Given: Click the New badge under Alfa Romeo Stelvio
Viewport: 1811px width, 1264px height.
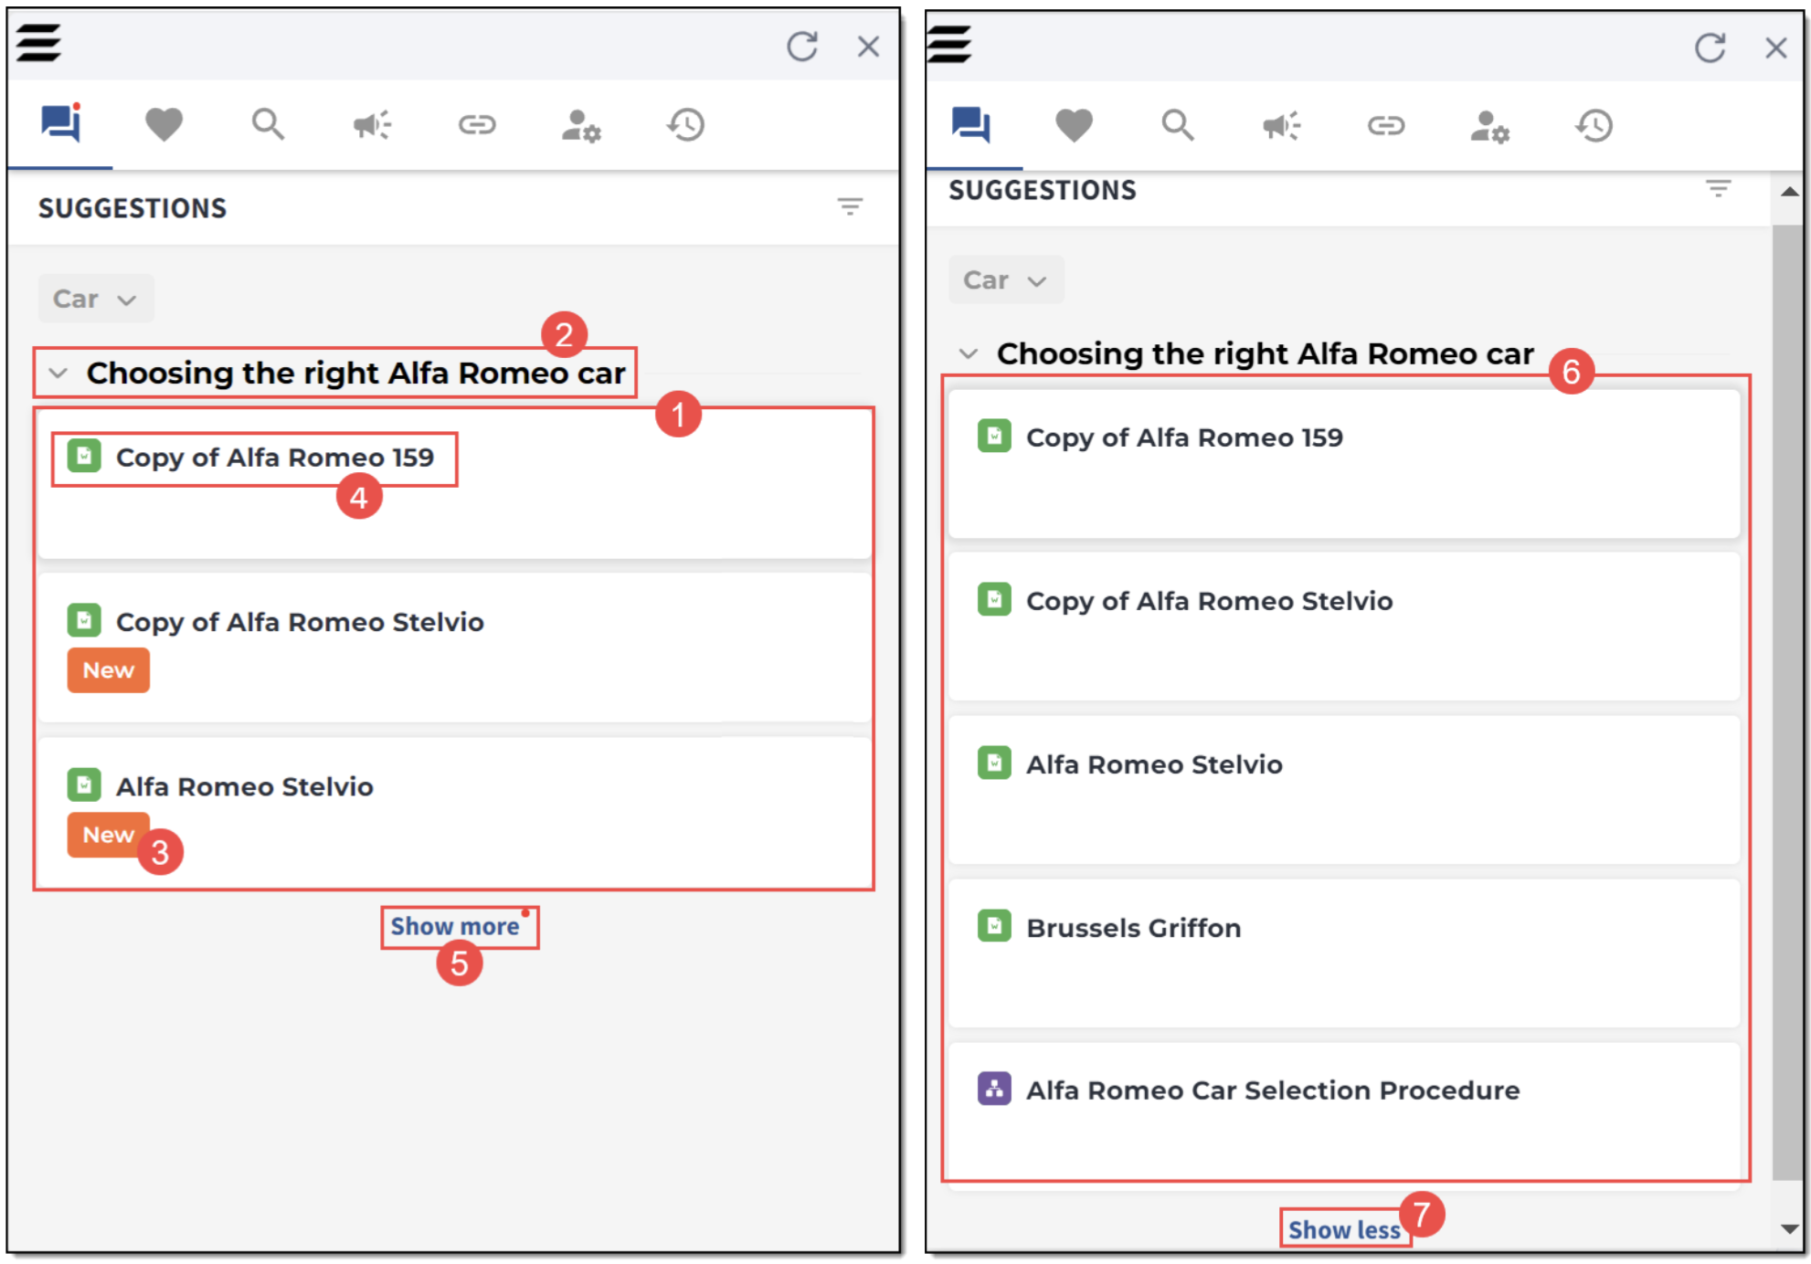Looking at the screenshot, I should [x=108, y=835].
